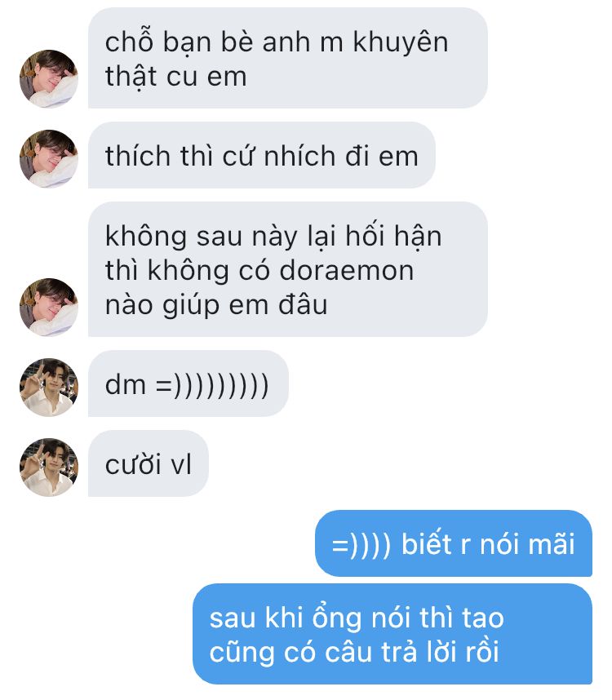Click the word 'doraemon' in the message
612x700 pixels.
pyautogui.click(x=347, y=271)
